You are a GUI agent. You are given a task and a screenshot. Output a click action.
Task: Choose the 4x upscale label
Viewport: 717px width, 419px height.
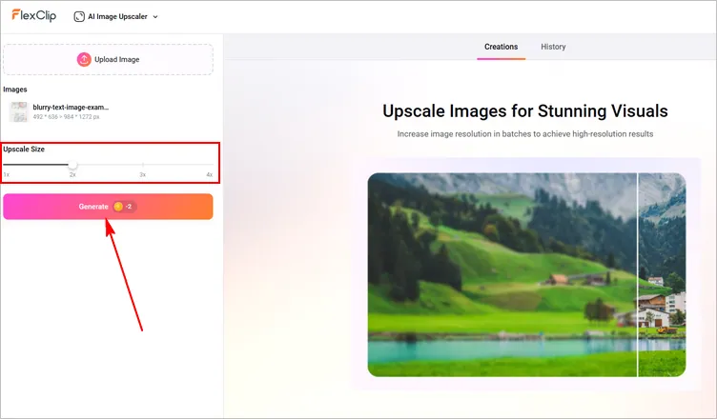tap(210, 174)
